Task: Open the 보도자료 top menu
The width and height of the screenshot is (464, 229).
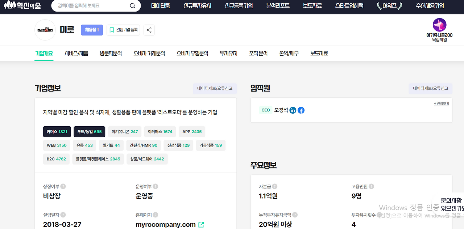Action: pos(312,6)
